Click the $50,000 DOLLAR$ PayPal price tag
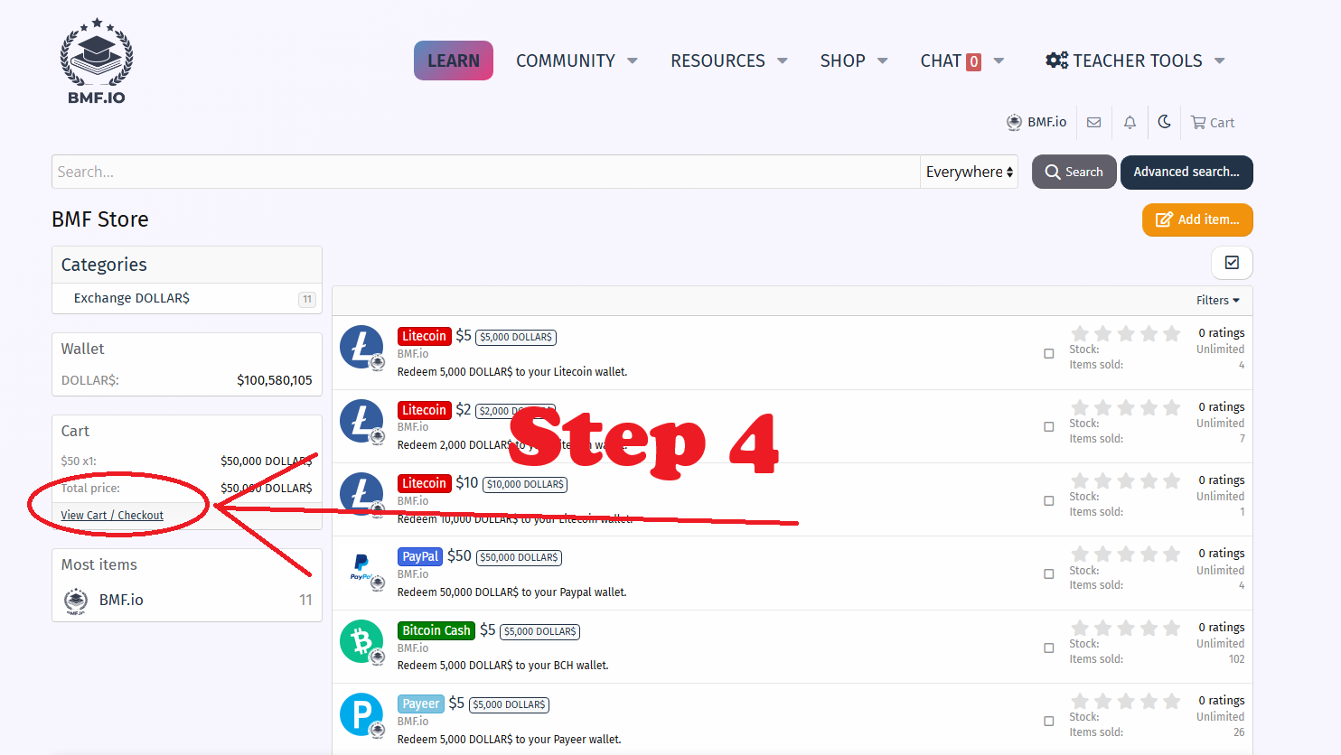The width and height of the screenshot is (1341, 755). point(519,557)
